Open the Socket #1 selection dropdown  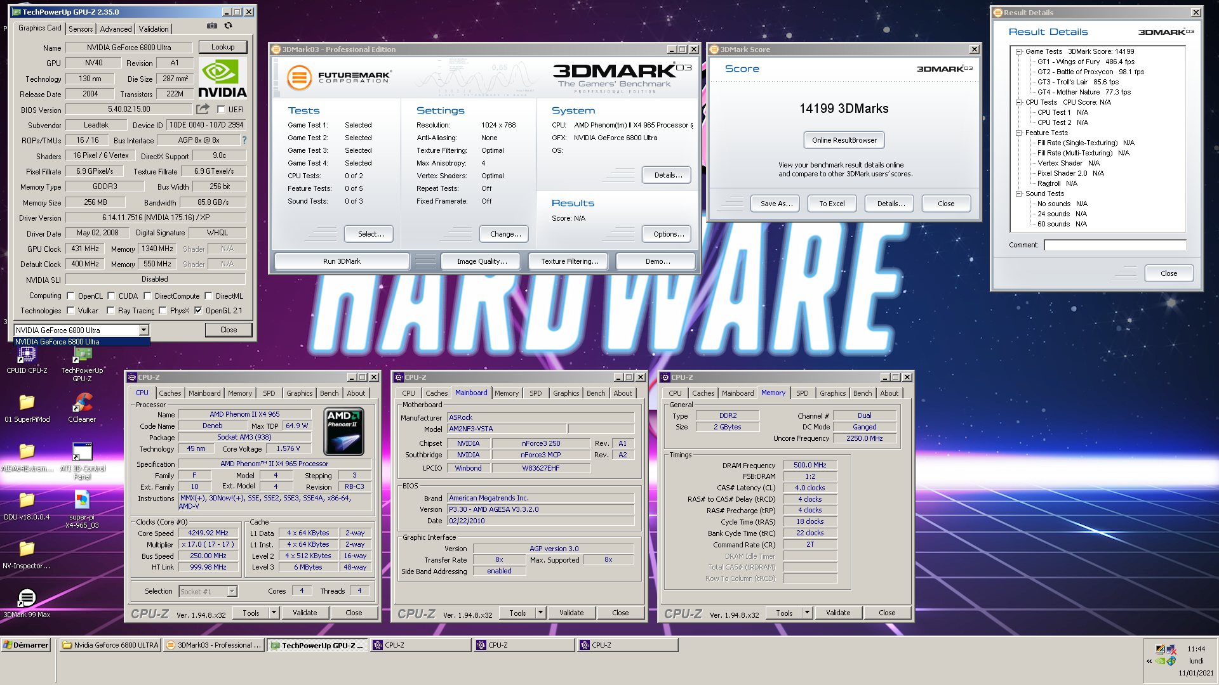[232, 591]
